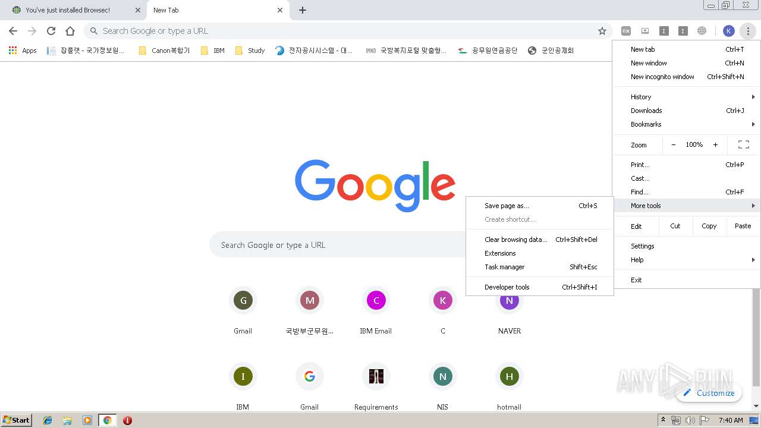Choose Find from the menu
The width and height of the screenshot is (761, 428).
687,192
